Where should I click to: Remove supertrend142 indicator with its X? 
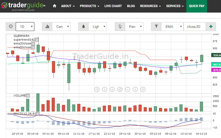[x=37, y=40]
